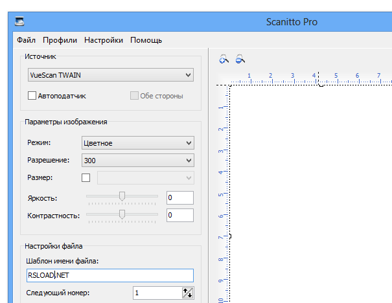392x303 pixels.
Task: Click the Scanitto Pro scanner title bar icon
Action: click(x=19, y=21)
